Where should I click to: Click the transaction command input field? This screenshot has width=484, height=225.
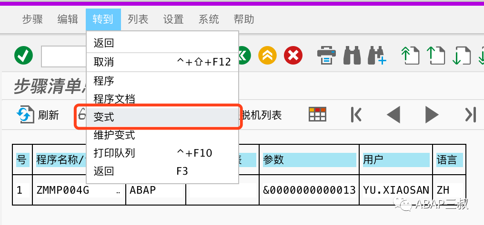(64, 56)
